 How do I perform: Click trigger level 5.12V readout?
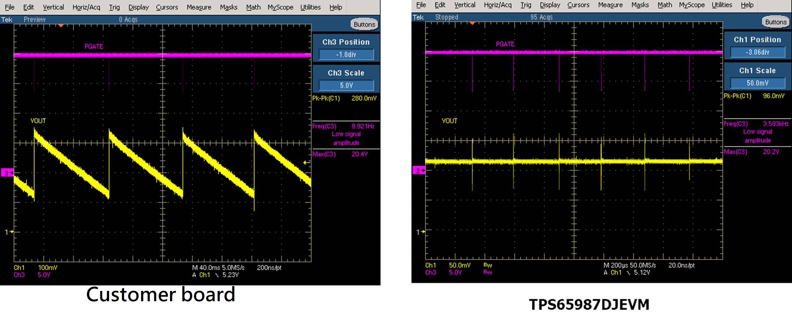pos(642,273)
